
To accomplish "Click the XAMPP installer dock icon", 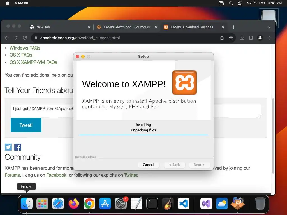I will coord(238,204).
